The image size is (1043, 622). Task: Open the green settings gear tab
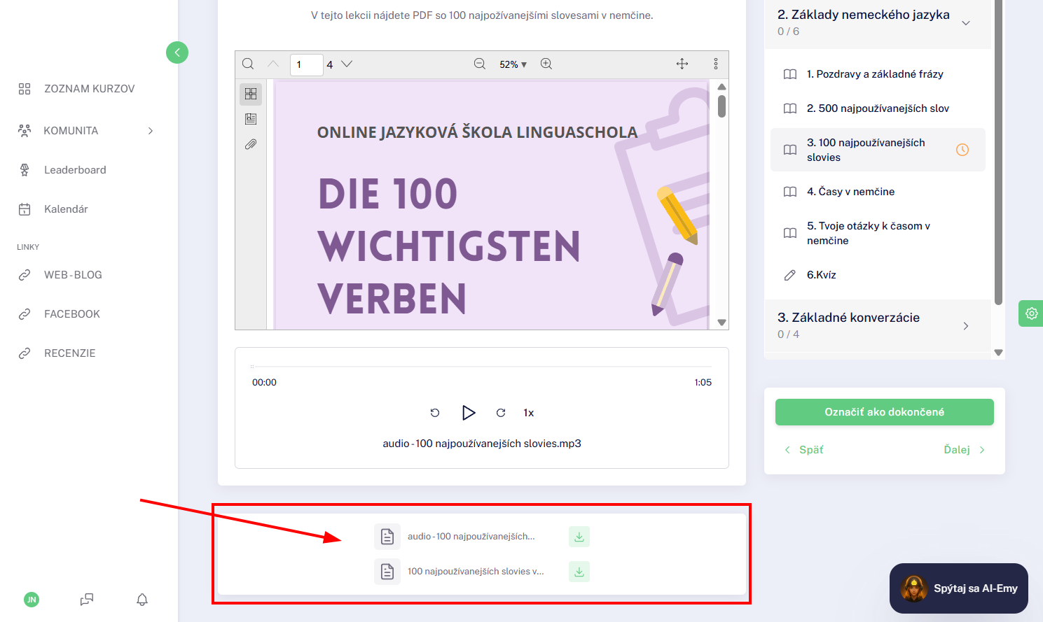(x=1031, y=313)
